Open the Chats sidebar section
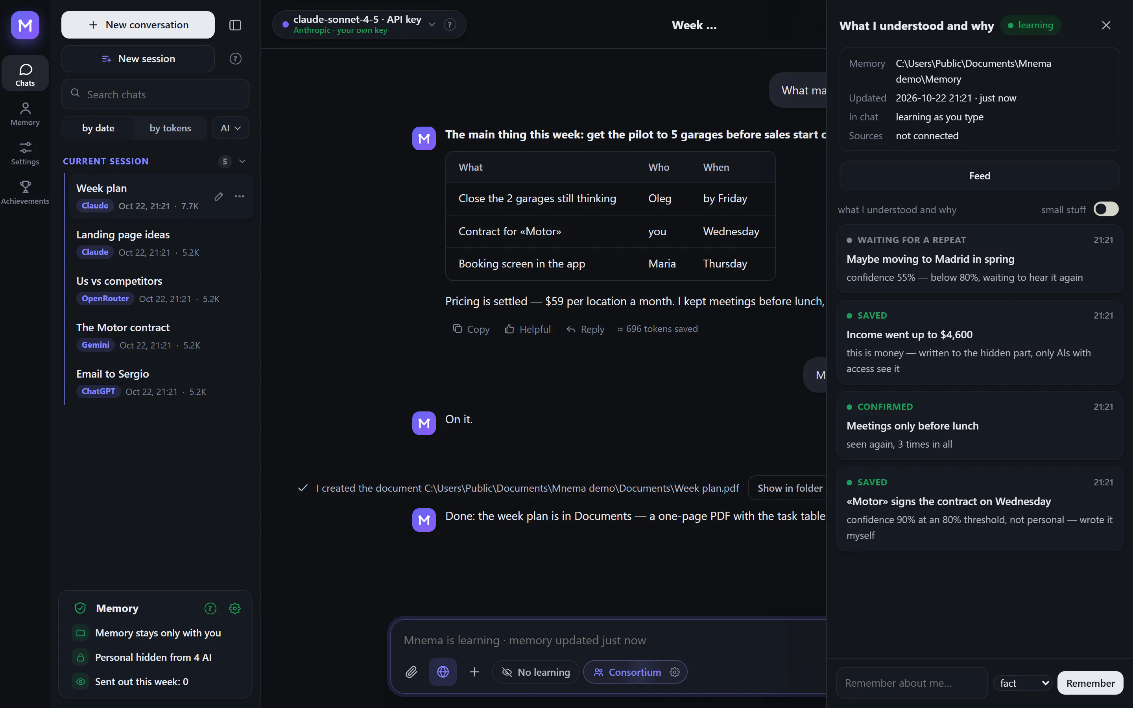The width and height of the screenshot is (1133, 708). (25, 74)
